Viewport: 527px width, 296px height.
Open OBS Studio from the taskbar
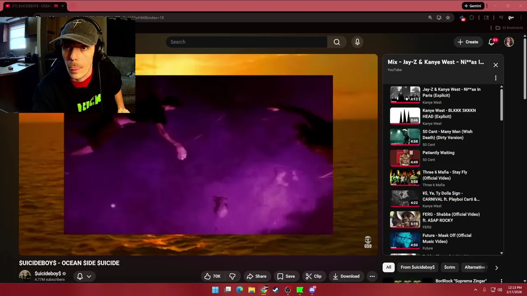pyautogui.click(x=288, y=290)
